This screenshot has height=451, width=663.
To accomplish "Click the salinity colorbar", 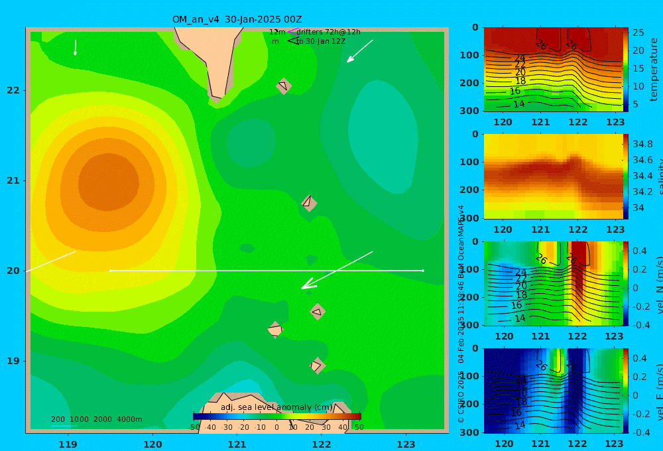I will click(626, 176).
